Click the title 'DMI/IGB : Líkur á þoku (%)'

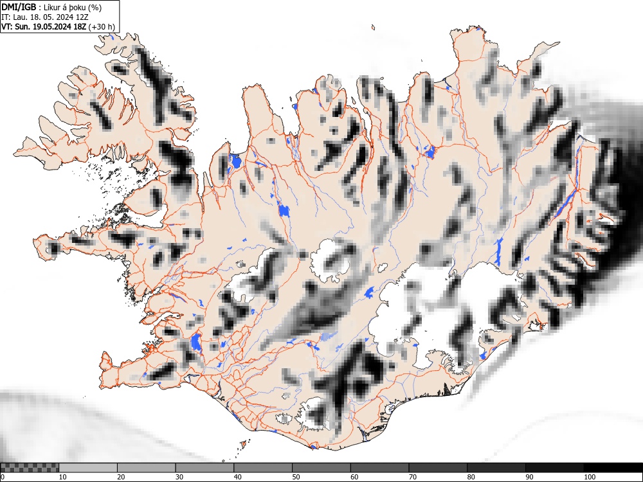coord(51,7)
